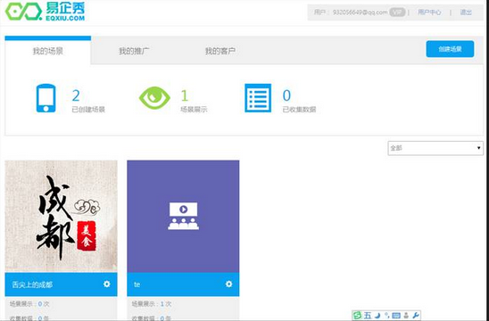Click the user figure icon in IME bar

pos(406,316)
